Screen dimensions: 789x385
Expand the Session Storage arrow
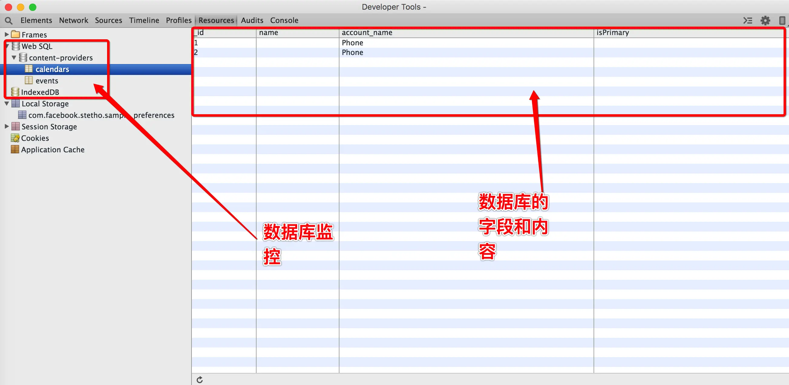click(6, 126)
